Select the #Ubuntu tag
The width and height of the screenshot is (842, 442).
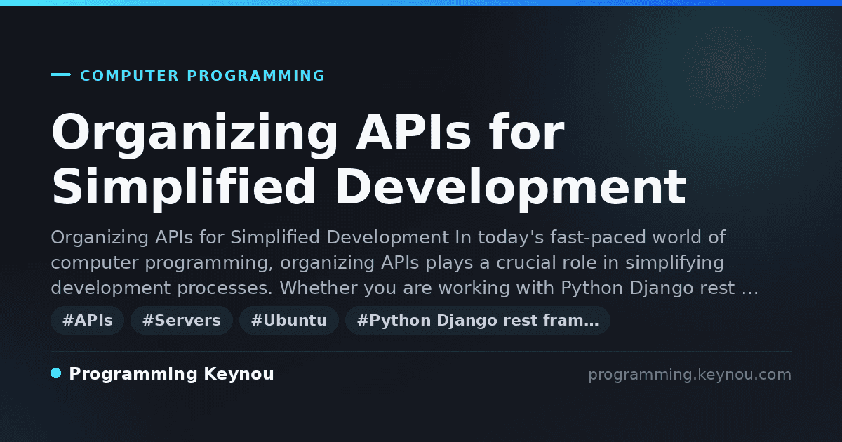click(x=289, y=321)
